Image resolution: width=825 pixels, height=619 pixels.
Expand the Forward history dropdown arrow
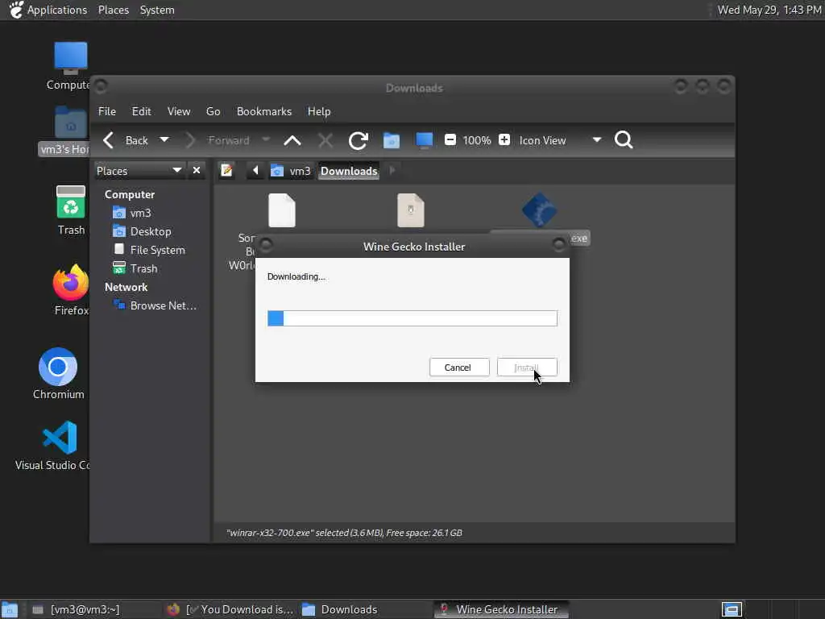(266, 139)
